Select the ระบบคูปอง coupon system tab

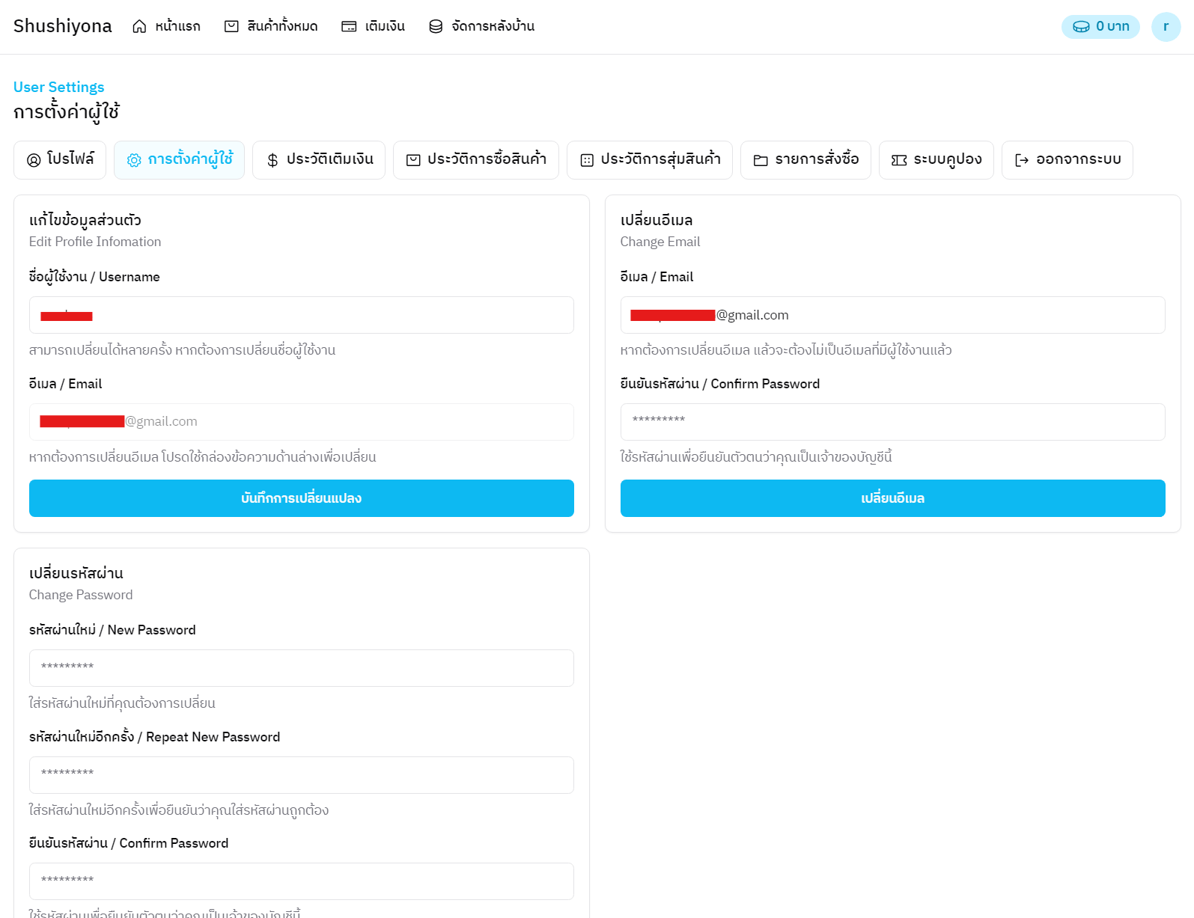tap(936, 160)
